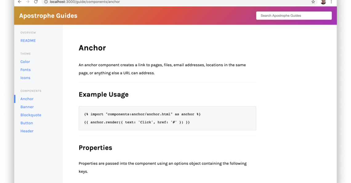Open the Banner component page
The image size is (351, 183).
click(x=27, y=107)
